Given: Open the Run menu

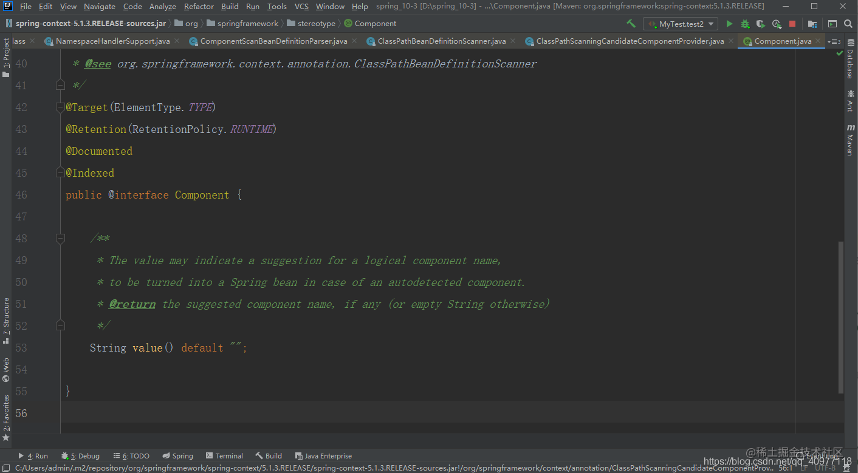Looking at the screenshot, I should pyautogui.click(x=253, y=7).
